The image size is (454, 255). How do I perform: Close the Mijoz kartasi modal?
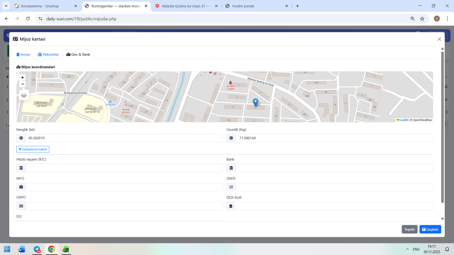click(439, 39)
